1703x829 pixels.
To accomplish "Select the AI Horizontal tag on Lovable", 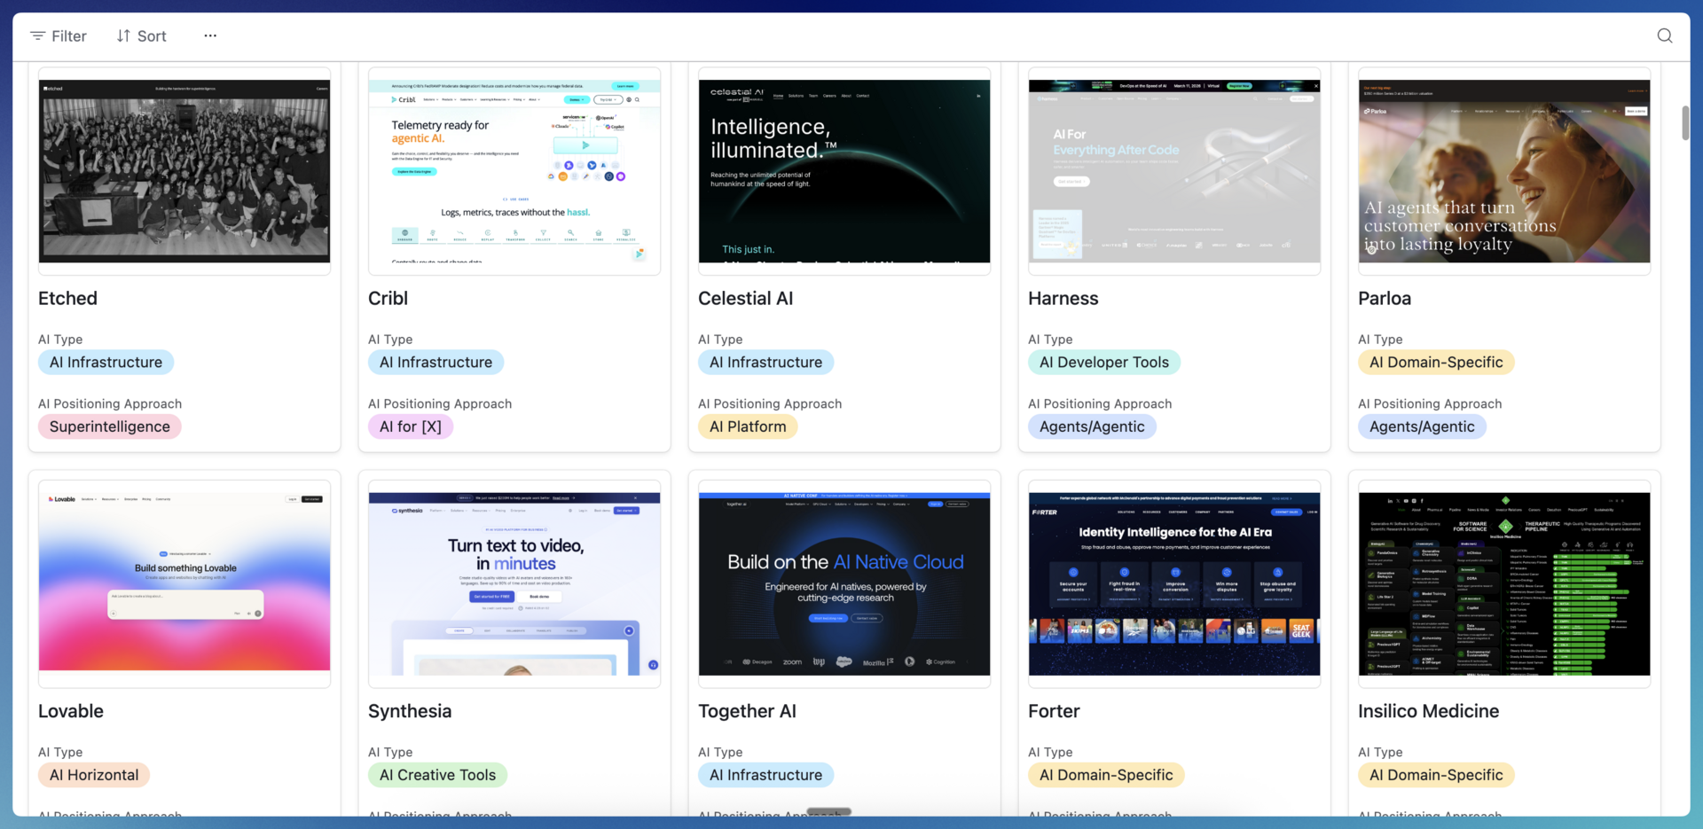I will [94, 775].
